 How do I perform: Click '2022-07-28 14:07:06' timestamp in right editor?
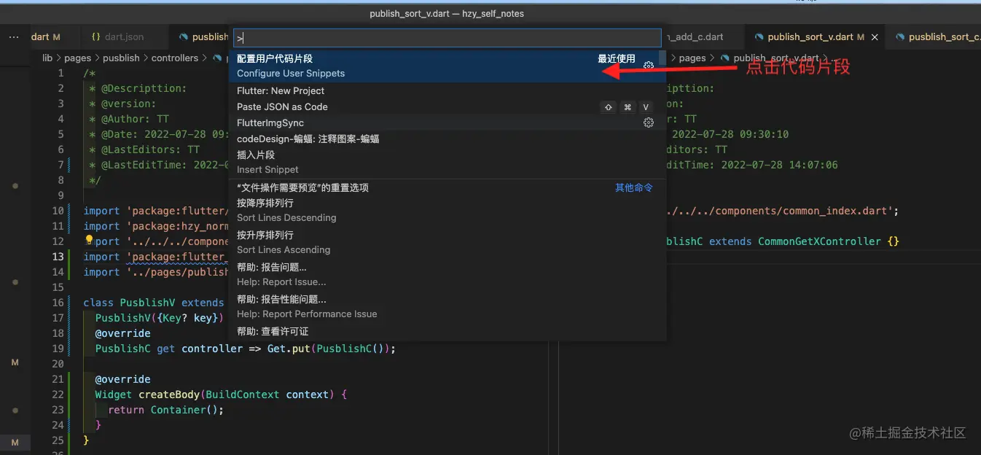[x=780, y=165]
